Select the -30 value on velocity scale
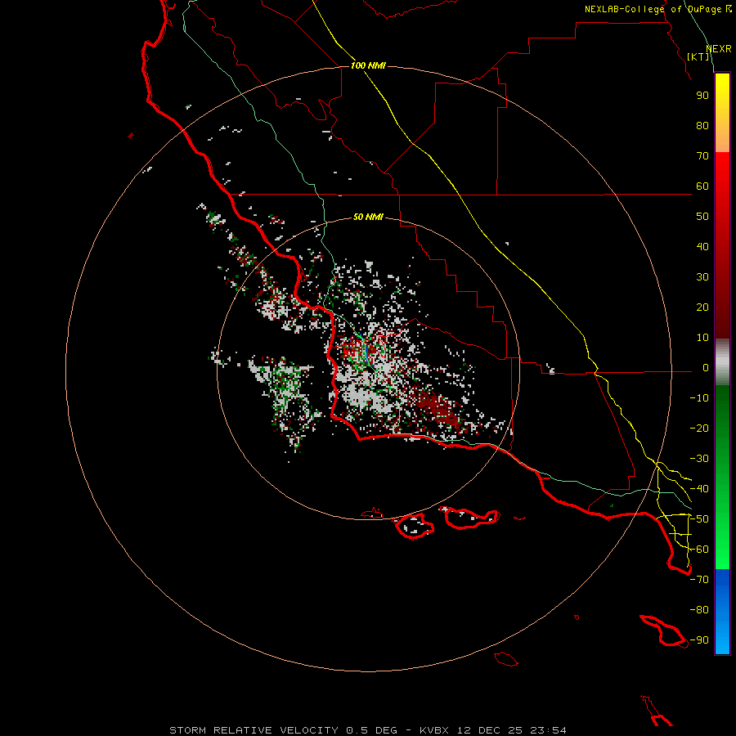This screenshot has width=736, height=736. pyautogui.click(x=699, y=459)
